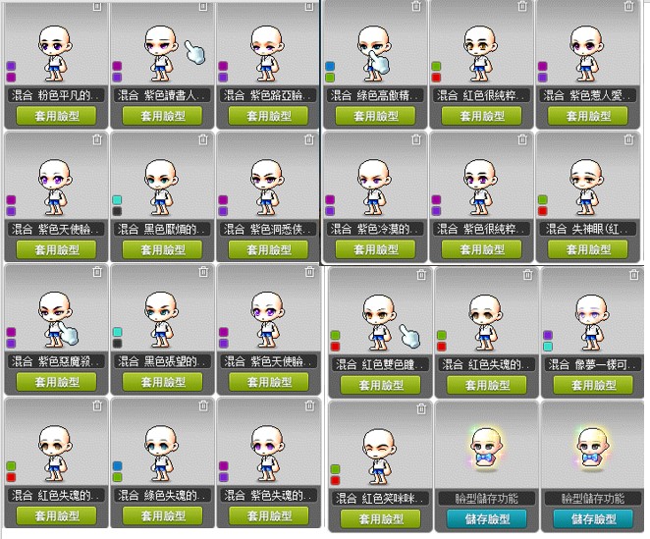650x539 pixels.
Task: Pick the blue swatch on 綠色高傲精 card
Action: coord(330,66)
